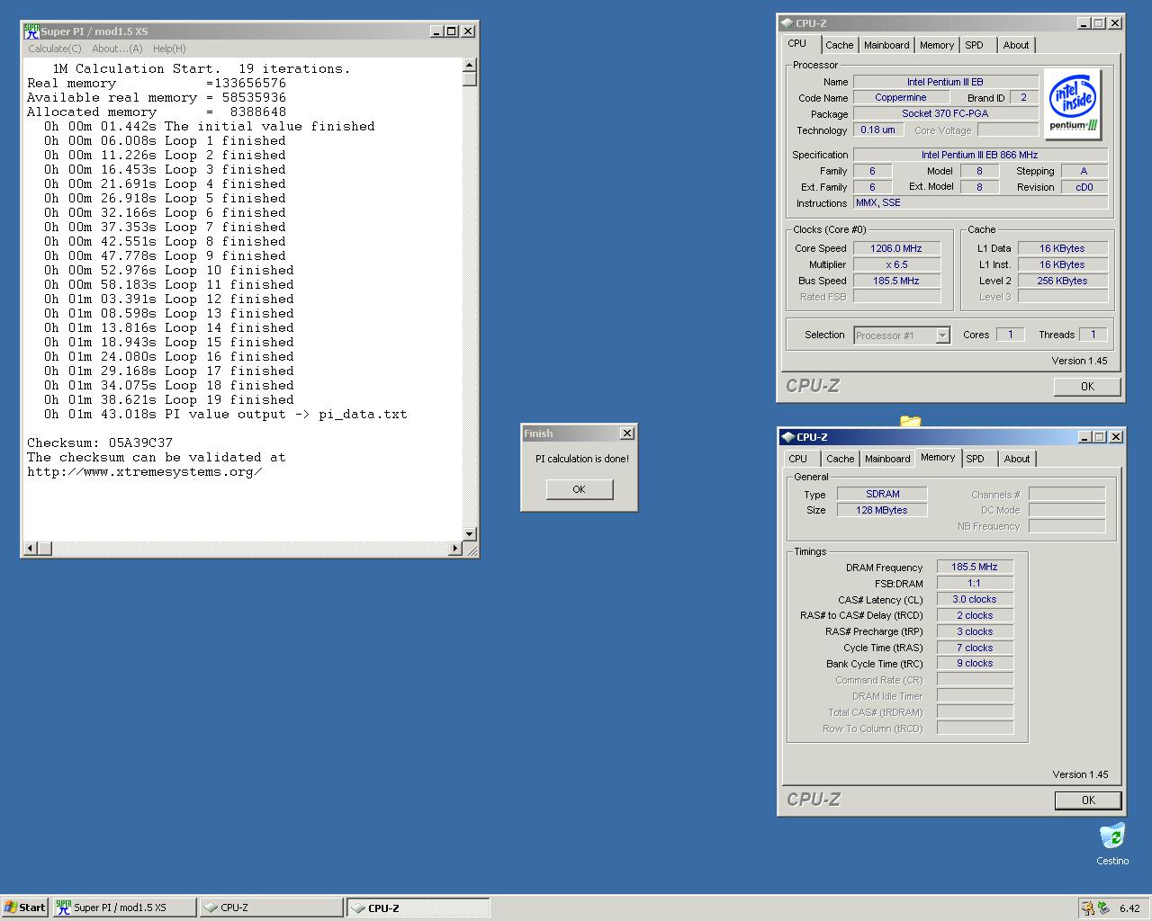This screenshot has height=921, width=1152.
Task: Click the Multiplier x 6.5 field
Action: 896,264
